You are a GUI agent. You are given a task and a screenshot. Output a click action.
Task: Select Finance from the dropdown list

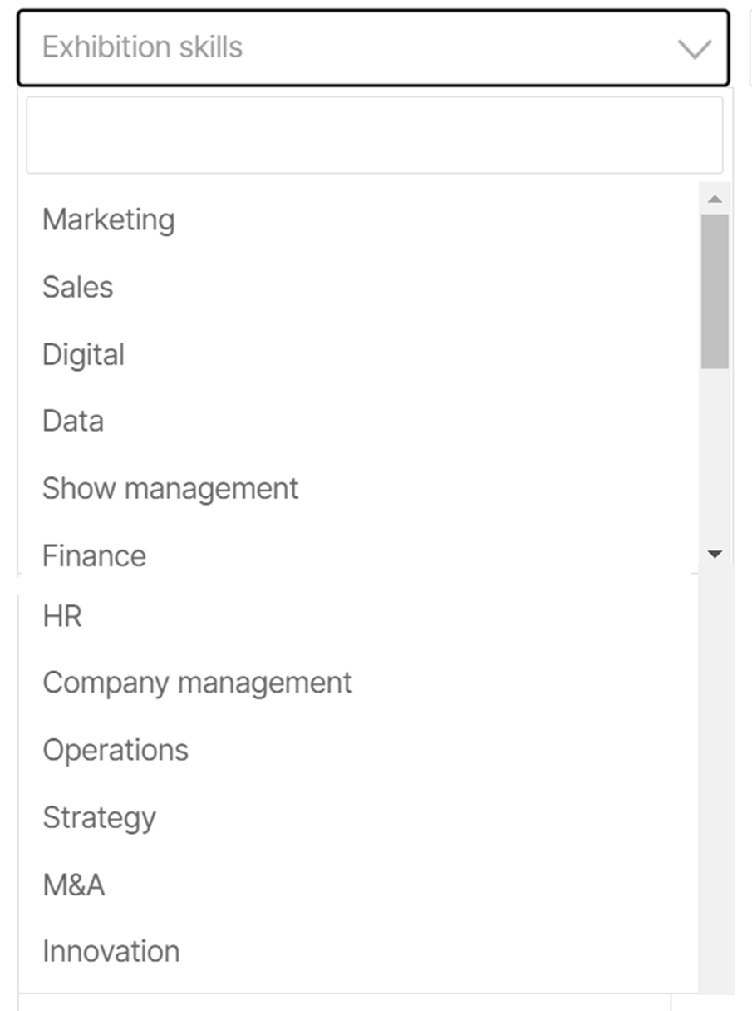94,556
